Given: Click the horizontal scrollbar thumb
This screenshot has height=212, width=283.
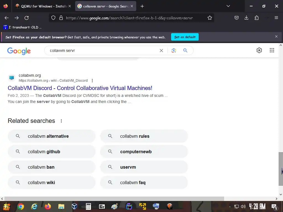Looking at the screenshot, I should coord(114,199).
